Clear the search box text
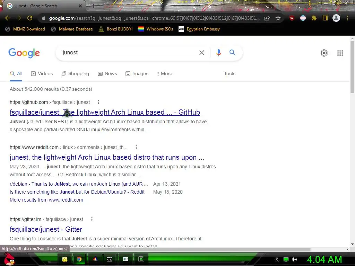Screen dimensions: 355x266 tap(202, 53)
